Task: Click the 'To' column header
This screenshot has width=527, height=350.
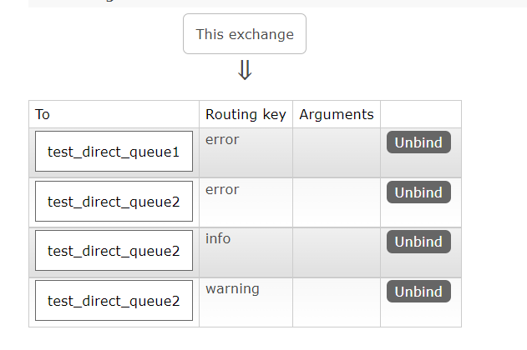Action: tap(43, 114)
